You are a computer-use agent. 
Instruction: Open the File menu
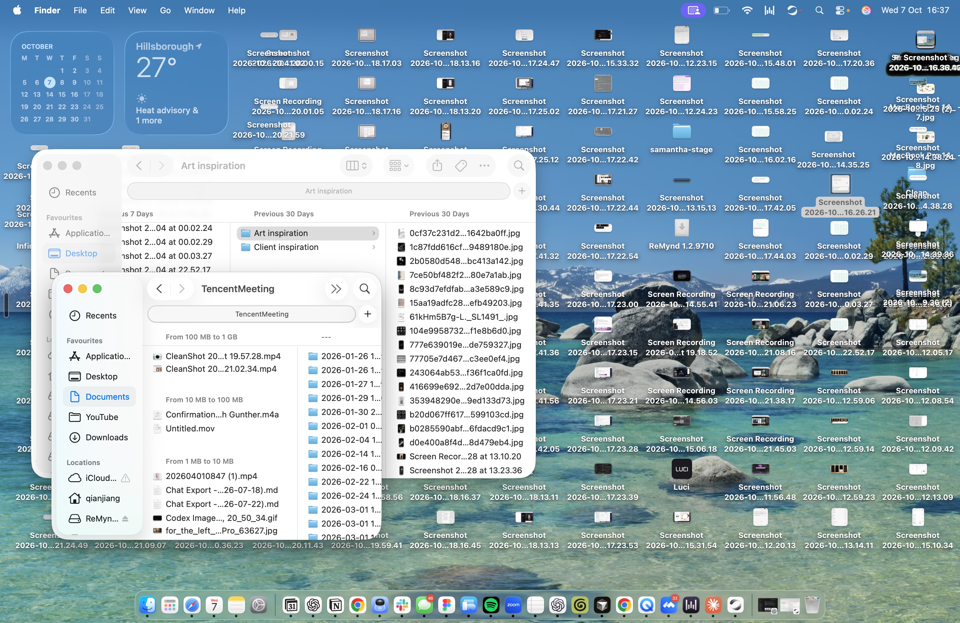pyautogui.click(x=80, y=10)
